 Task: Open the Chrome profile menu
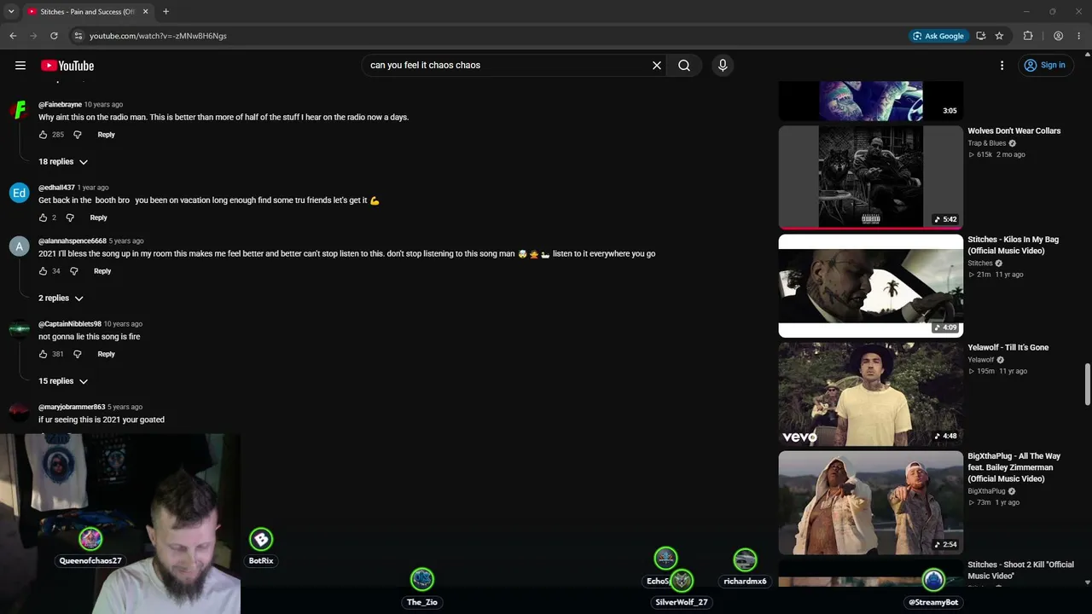[x=1058, y=36]
